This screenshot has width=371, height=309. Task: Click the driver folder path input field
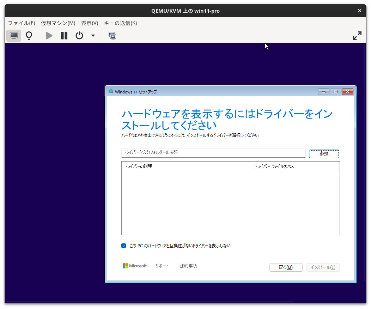(x=212, y=153)
